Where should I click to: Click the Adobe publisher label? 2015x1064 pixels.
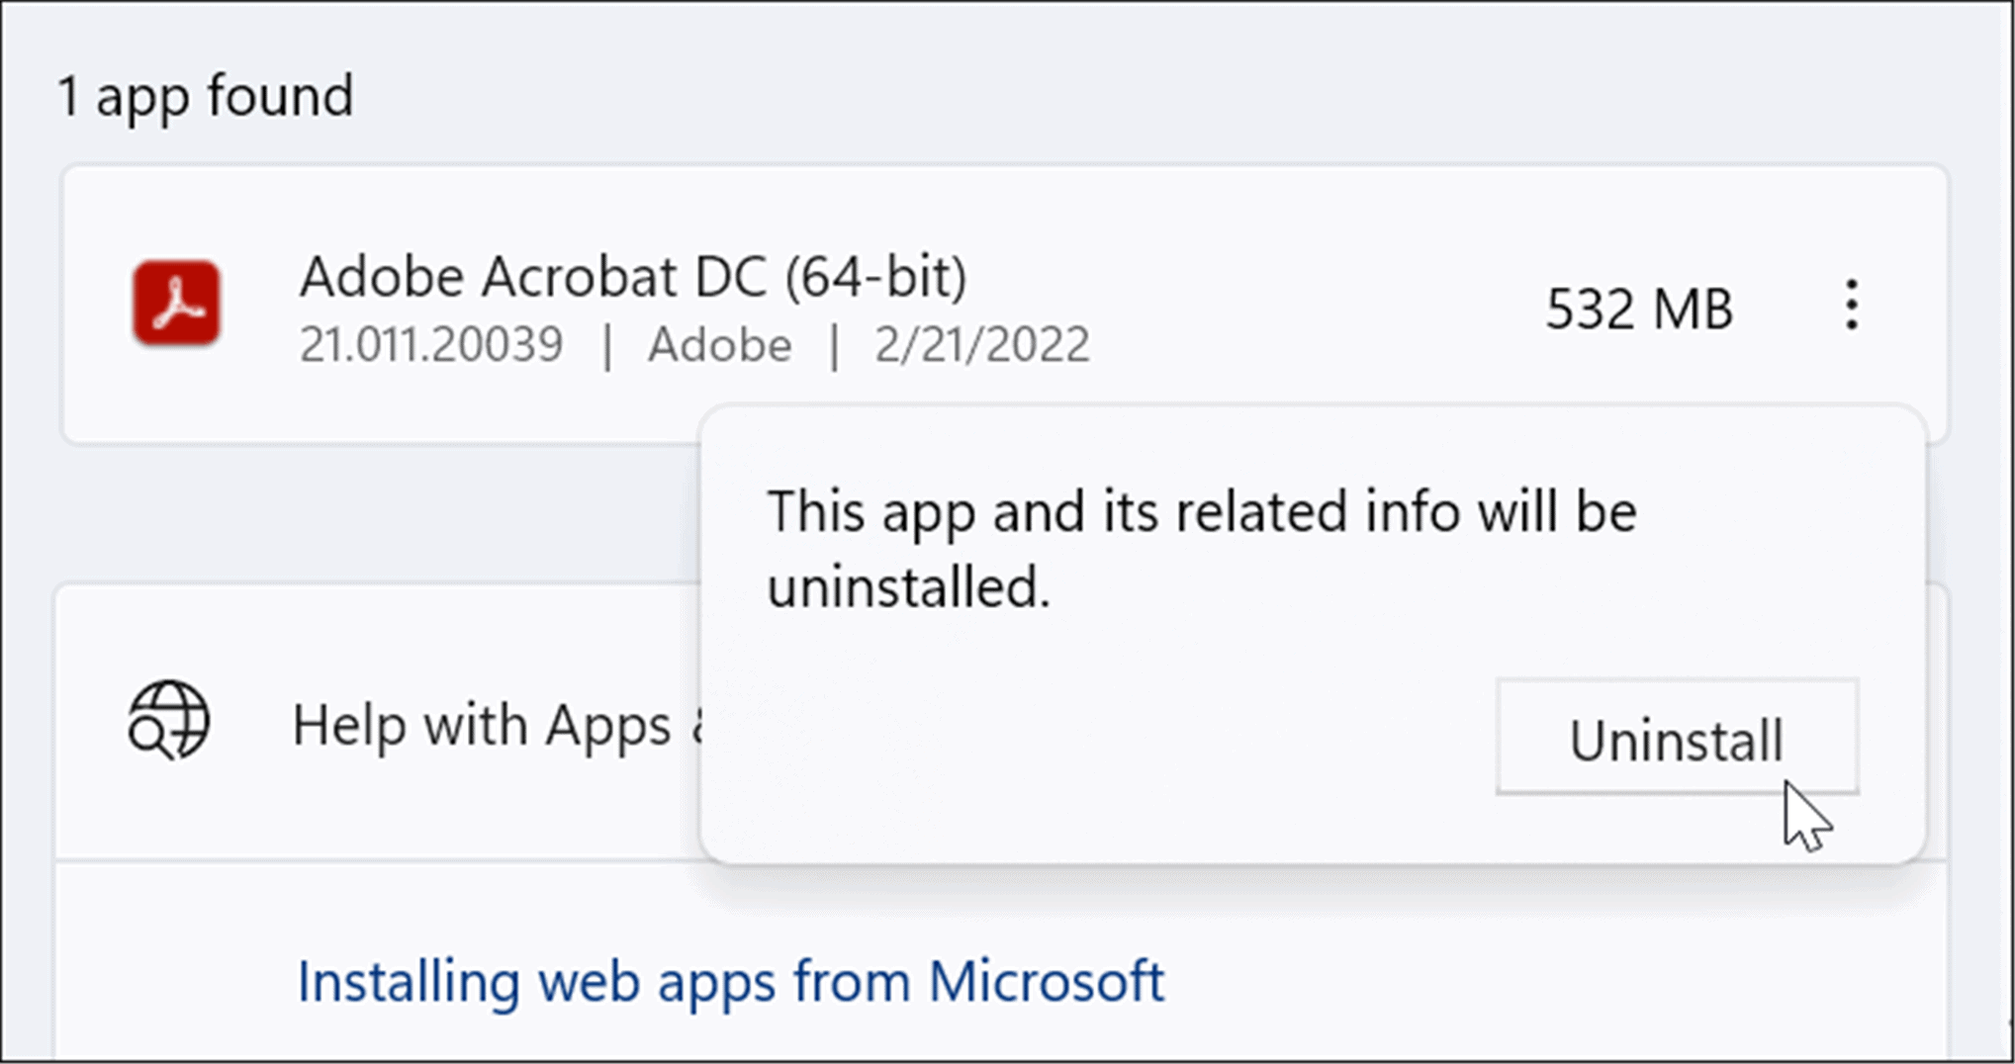point(719,345)
